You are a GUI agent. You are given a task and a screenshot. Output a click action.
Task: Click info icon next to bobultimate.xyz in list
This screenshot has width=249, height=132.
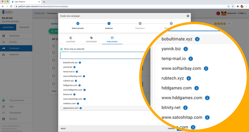(x=80, y=63)
